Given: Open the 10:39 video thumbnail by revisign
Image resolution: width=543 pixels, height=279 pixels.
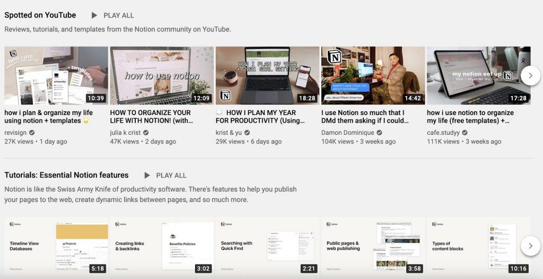Looking at the screenshot, I should tap(56, 75).
